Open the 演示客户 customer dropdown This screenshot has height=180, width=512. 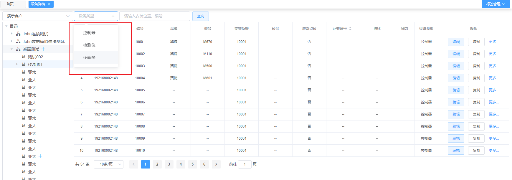pyautogui.click(x=38, y=16)
